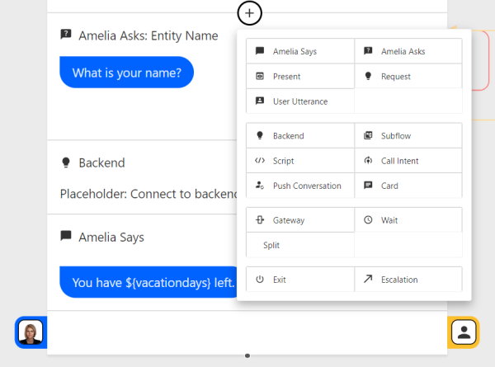Click the Amelia avatar thumbnail
The height and width of the screenshot is (367, 495).
click(x=31, y=332)
